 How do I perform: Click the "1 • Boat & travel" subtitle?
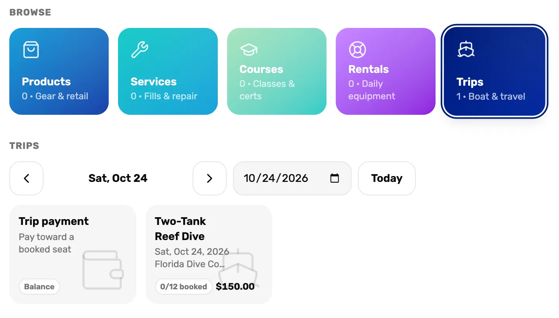[491, 96]
